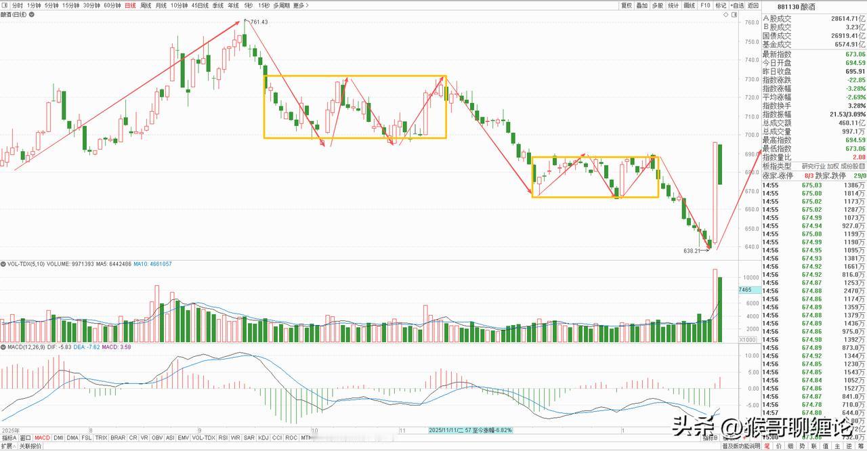This screenshot has width=867, height=451.
Task: Click the 881130 酿酒 stock title
Action: coord(797,6)
